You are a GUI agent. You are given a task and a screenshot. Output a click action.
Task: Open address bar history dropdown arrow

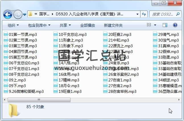(137, 14)
